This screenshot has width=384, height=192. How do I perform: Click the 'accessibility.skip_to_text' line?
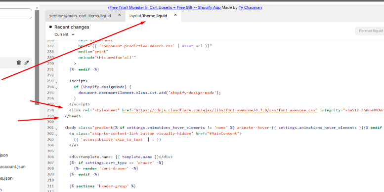[118, 139]
